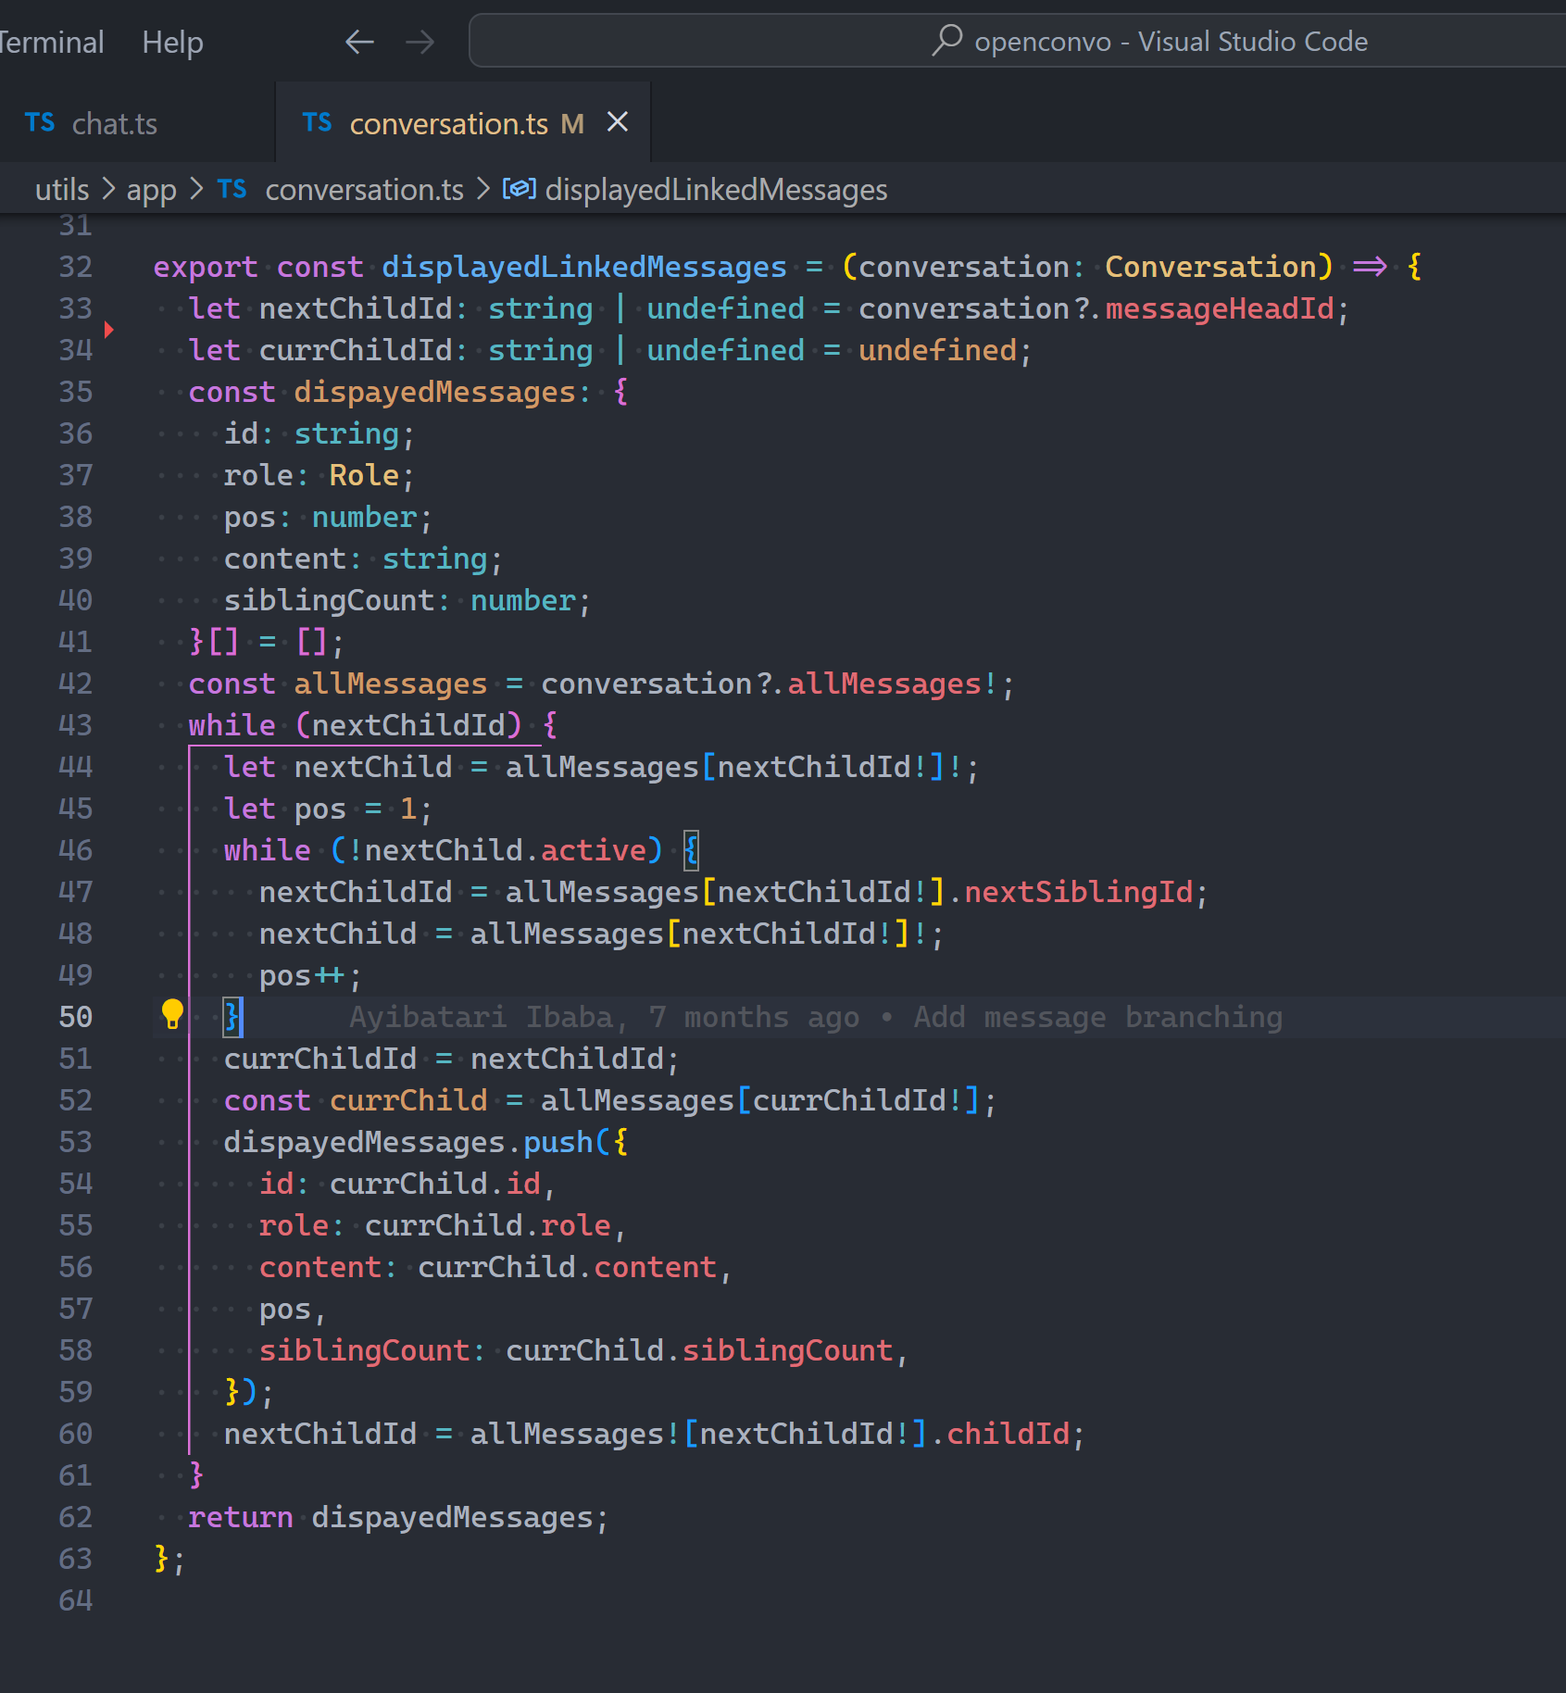Open the conversation.ts breadcrumb dropdown
The width and height of the screenshot is (1566, 1693).
(364, 190)
